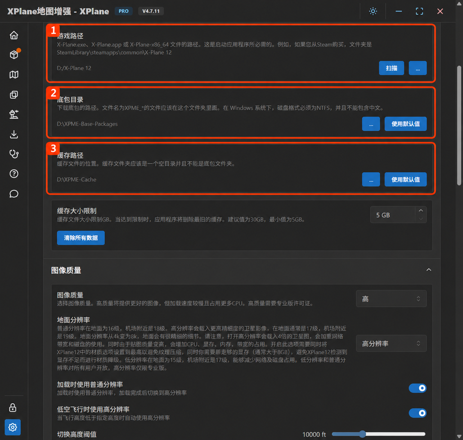The width and height of the screenshot is (463, 440).
Task: Open the package cube icon in sidebar
Action: pyautogui.click(x=14, y=55)
